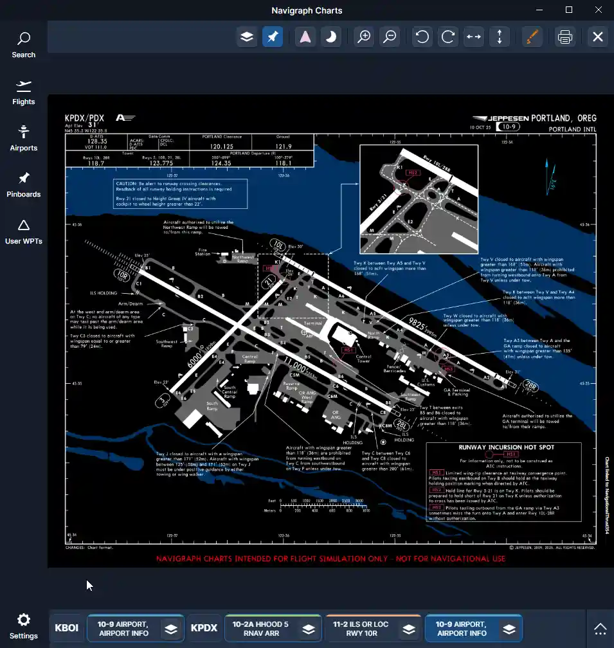The width and height of the screenshot is (614, 648).
Task: Print the current chart
Action: (x=565, y=37)
